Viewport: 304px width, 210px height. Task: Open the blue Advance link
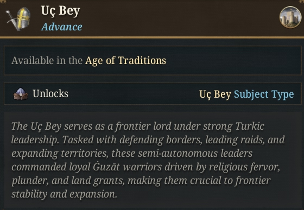coord(62,27)
